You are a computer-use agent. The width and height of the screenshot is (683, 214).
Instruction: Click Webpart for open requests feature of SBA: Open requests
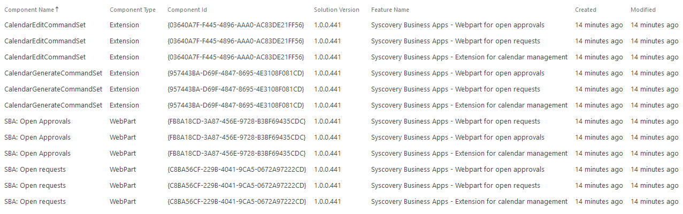(456, 186)
